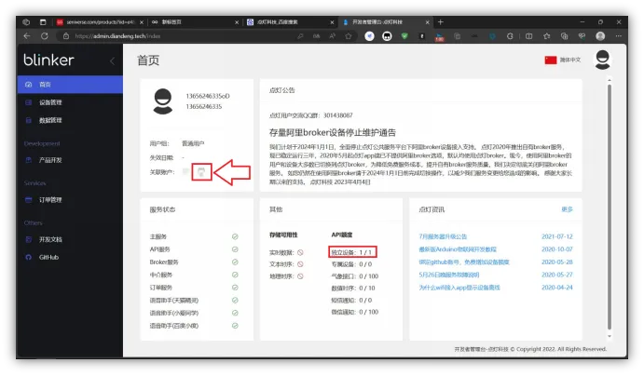Click the 订单服务 status check icon
The width and height of the screenshot is (644, 376).
235,288
